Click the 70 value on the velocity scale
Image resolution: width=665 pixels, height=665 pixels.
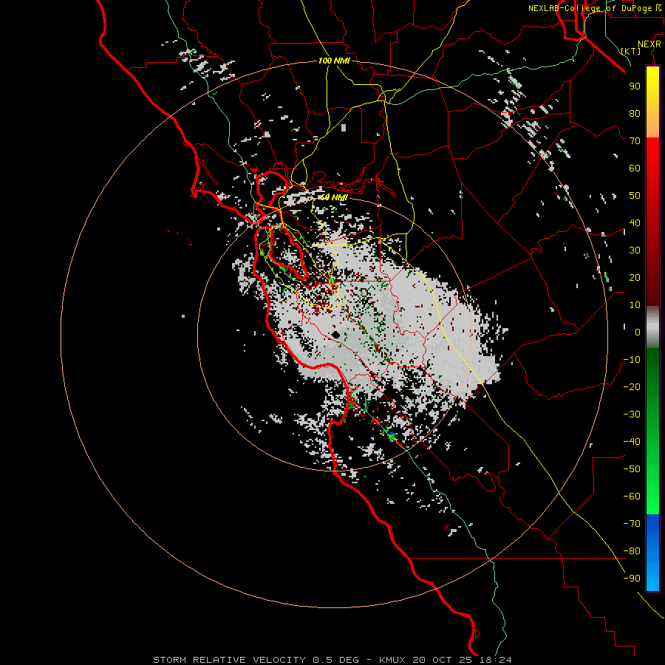635,141
